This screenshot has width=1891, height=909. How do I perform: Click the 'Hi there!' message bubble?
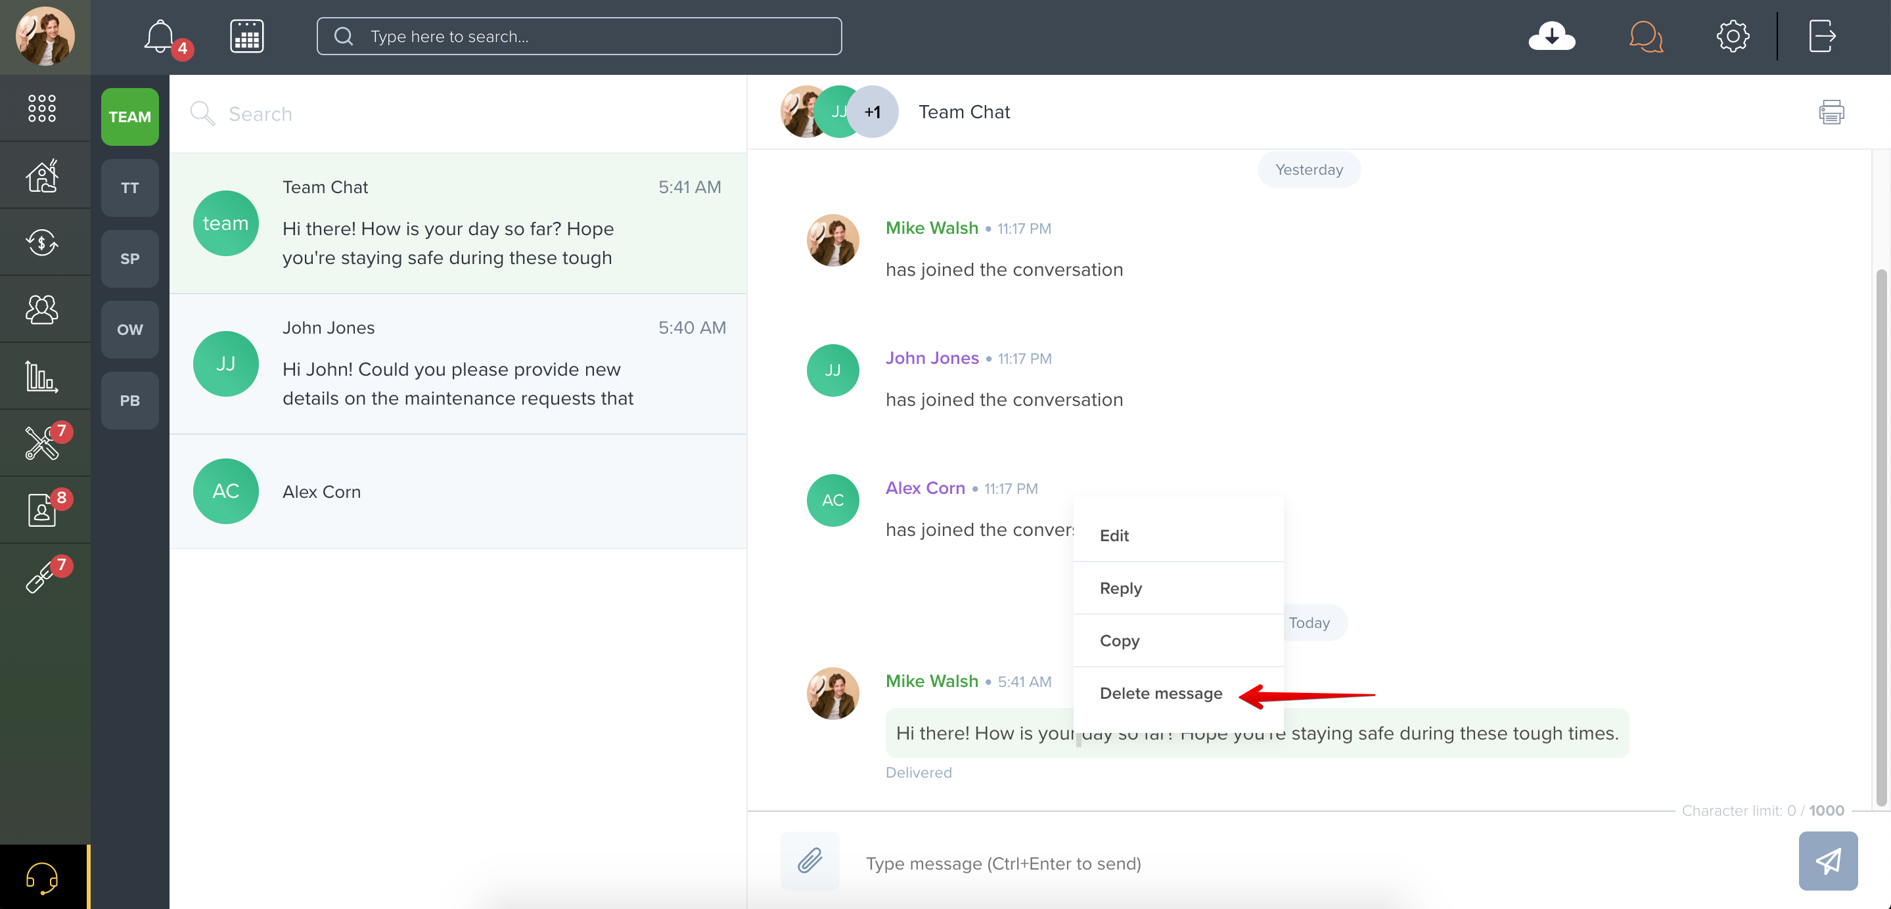click(1257, 733)
